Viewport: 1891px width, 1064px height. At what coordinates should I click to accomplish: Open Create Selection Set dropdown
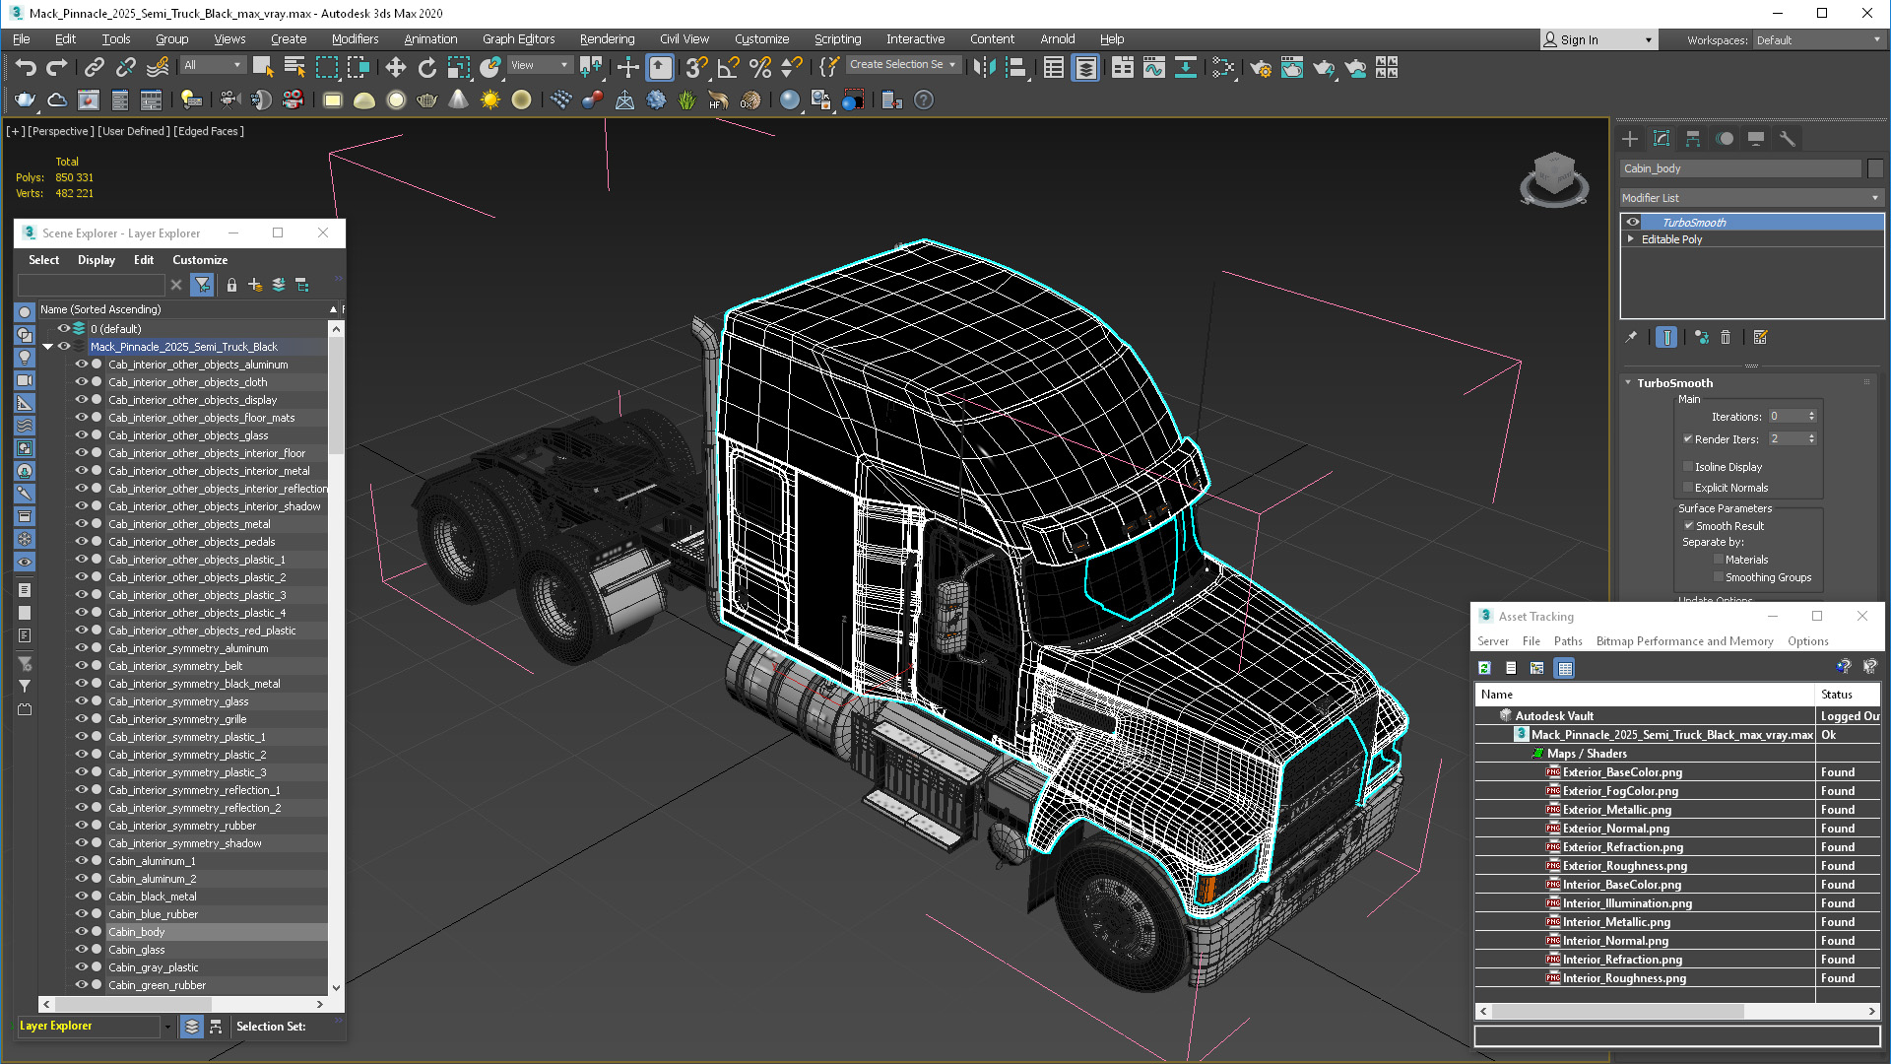902,65
